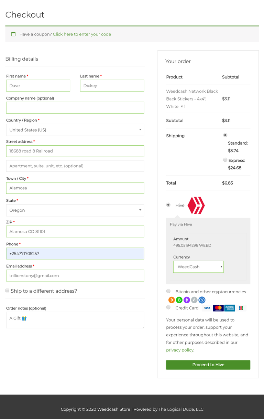Open the WeedCash currency dropdown
264x419 pixels.
click(x=198, y=267)
